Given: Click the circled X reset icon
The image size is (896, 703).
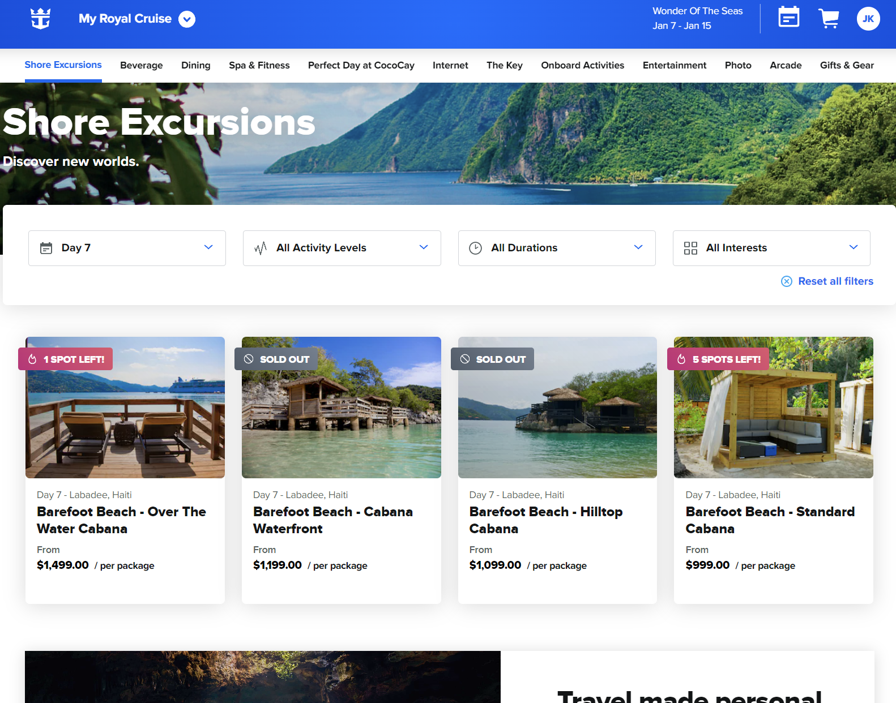Looking at the screenshot, I should point(787,281).
